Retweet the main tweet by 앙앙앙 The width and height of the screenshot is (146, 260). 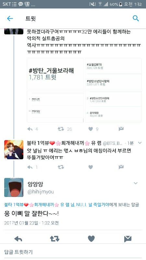click(x=55, y=239)
